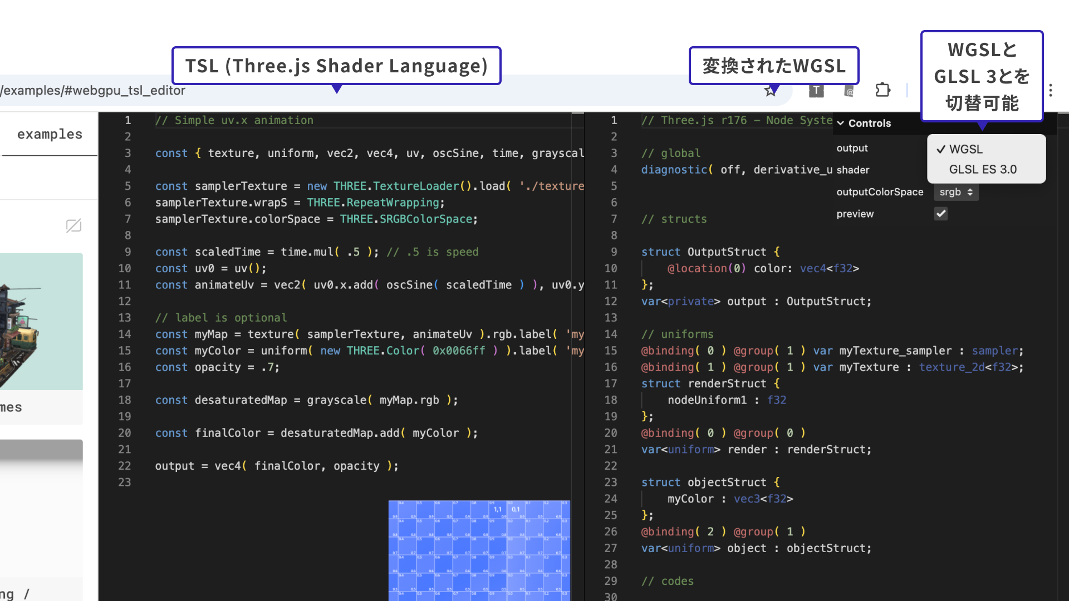Viewport: 1069px width, 601px height.
Task: Select GLSL ES 3.0 output option
Action: pos(985,169)
